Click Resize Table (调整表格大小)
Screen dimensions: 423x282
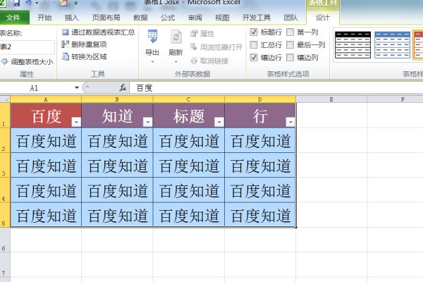pyautogui.click(x=27, y=61)
